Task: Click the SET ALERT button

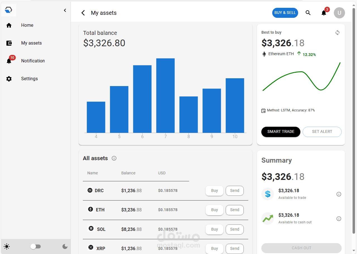Action: (x=322, y=132)
